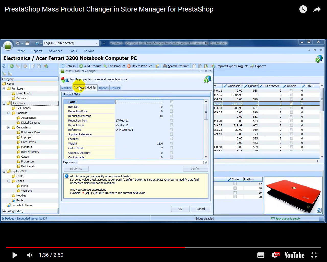Check the Reduction from checkbox
This screenshot has width=327, height=262.
171,121
